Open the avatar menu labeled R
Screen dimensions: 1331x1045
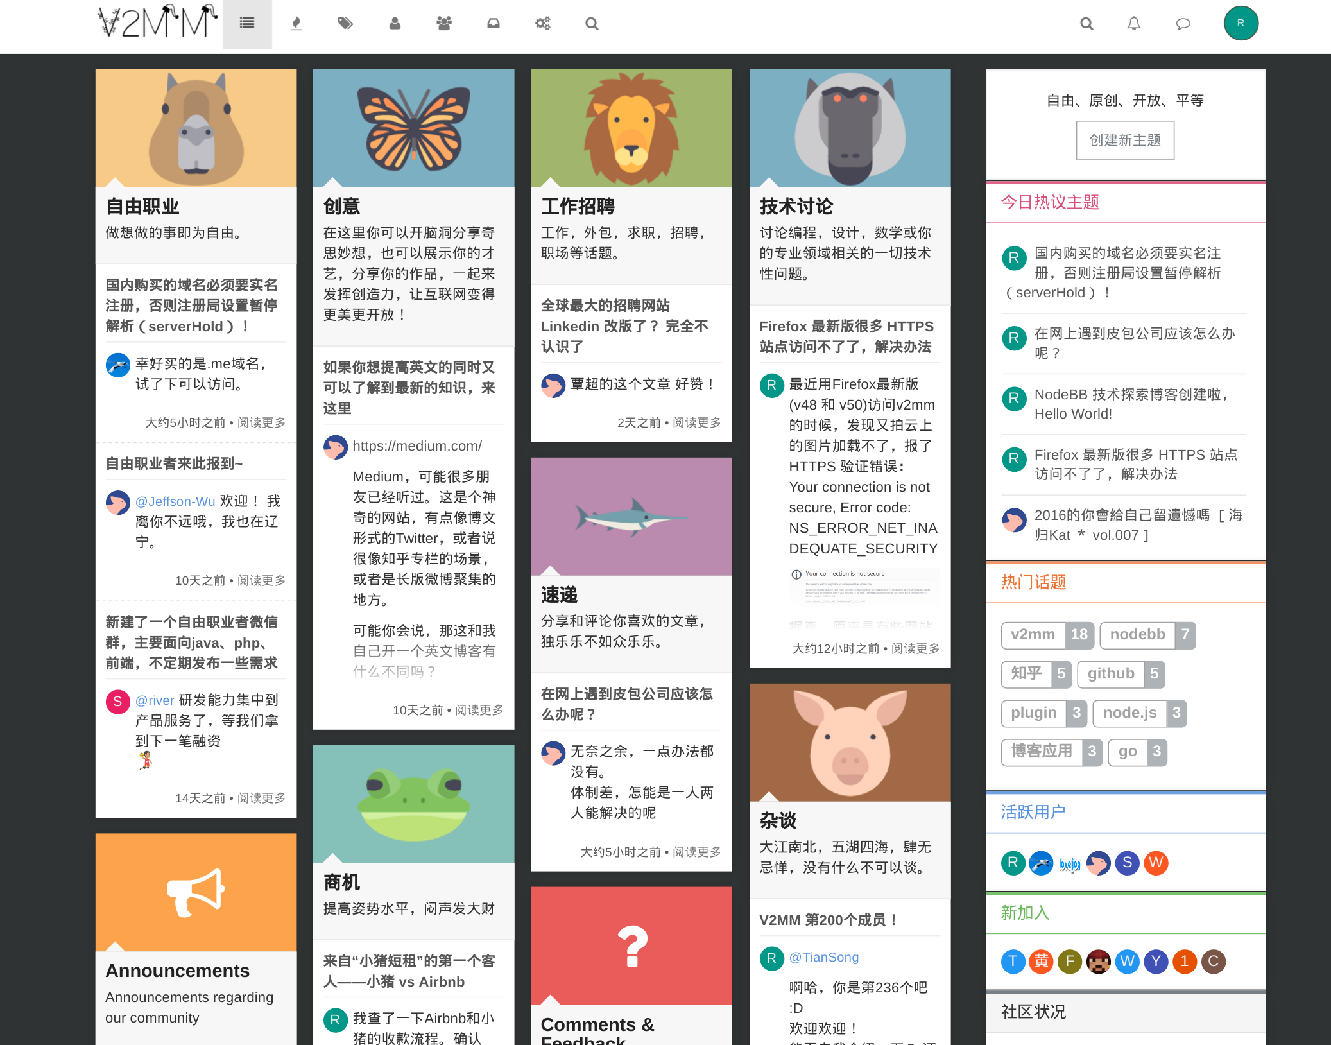coord(1241,23)
